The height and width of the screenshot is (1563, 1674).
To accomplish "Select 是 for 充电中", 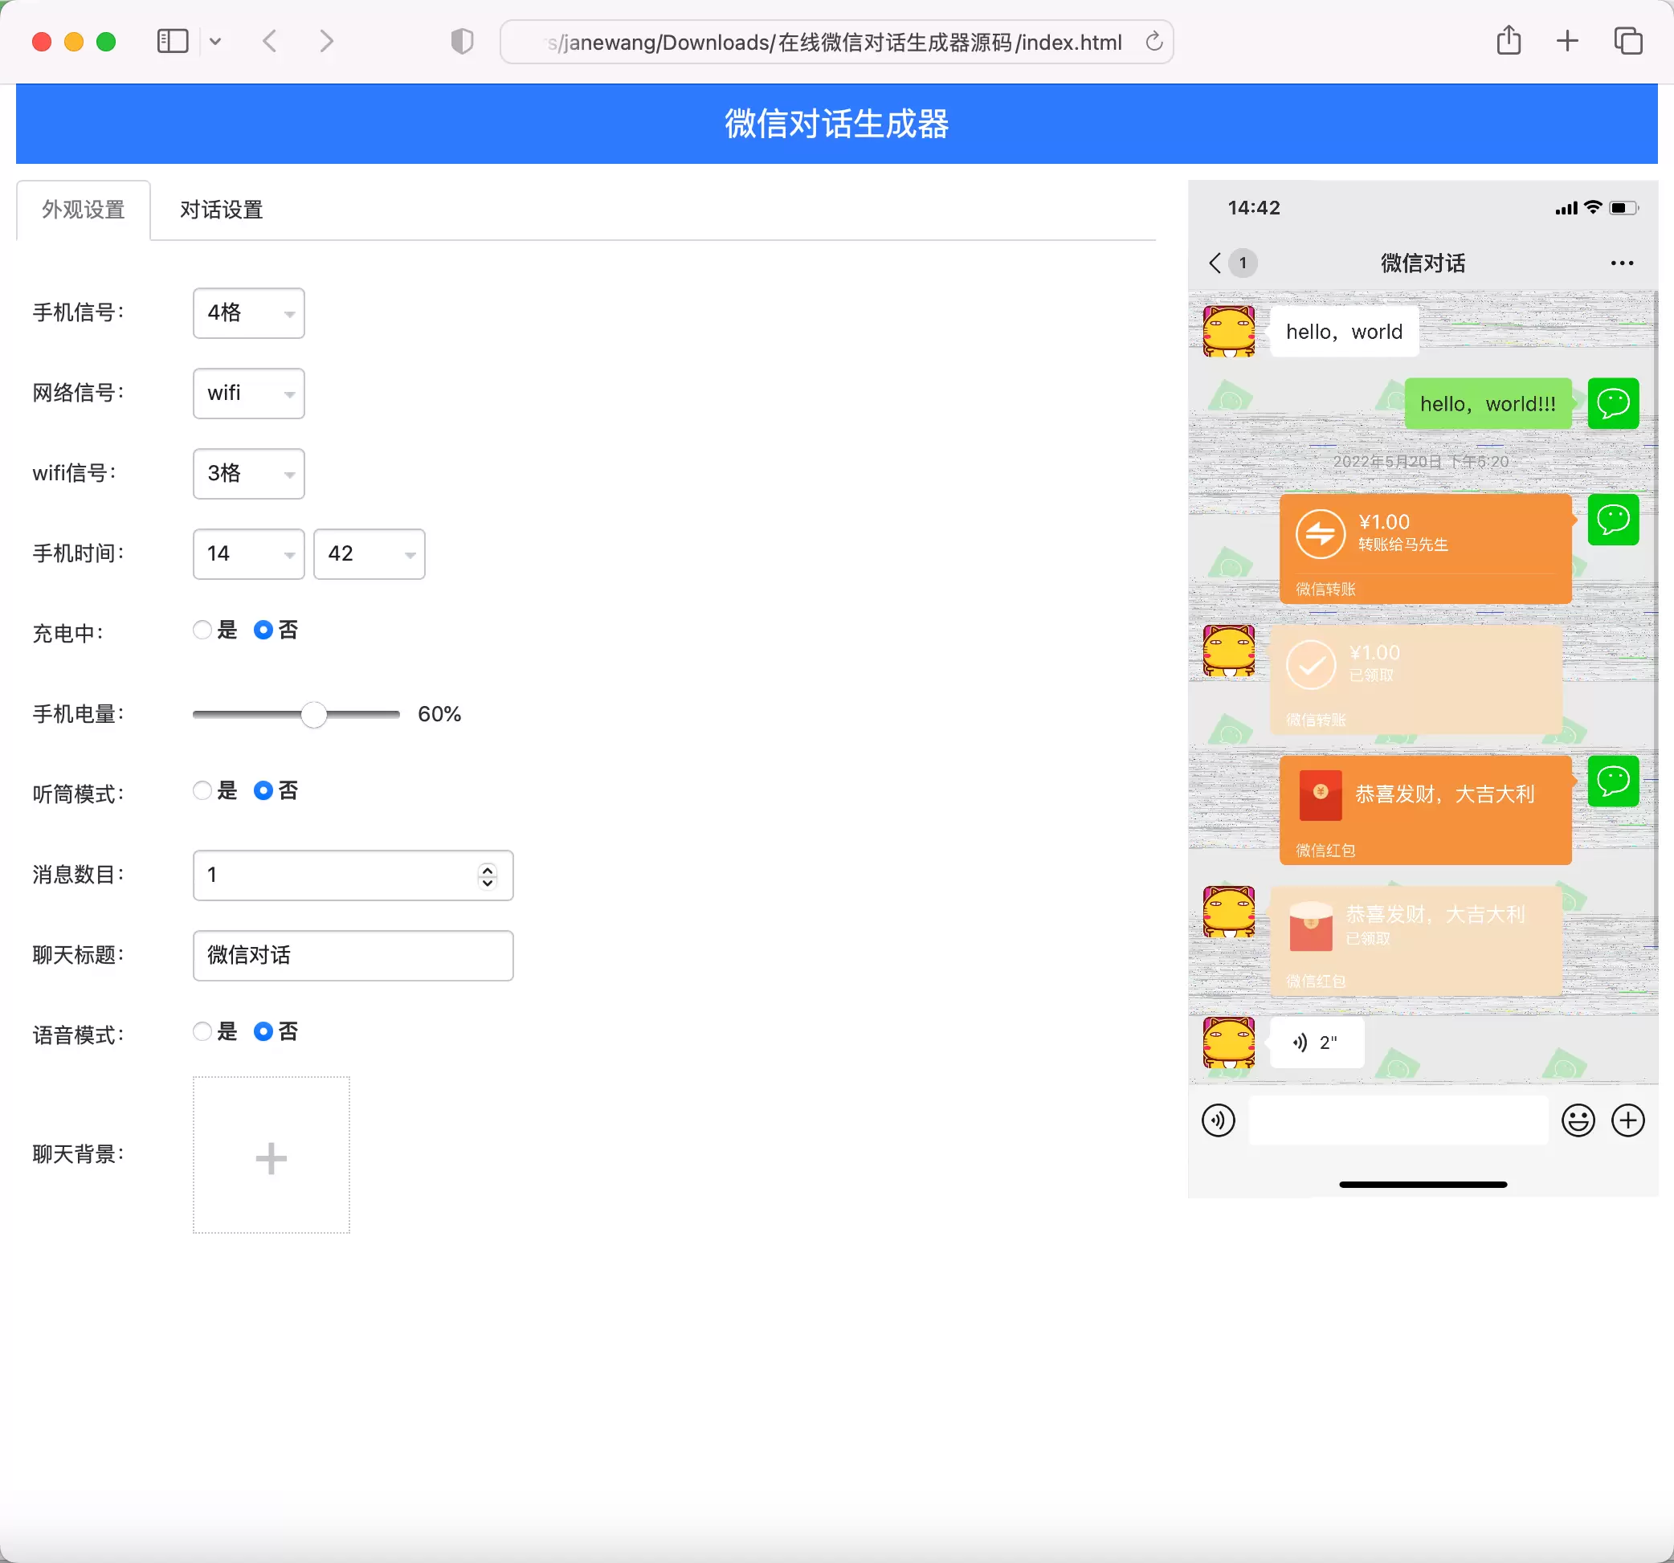I will pyautogui.click(x=202, y=630).
